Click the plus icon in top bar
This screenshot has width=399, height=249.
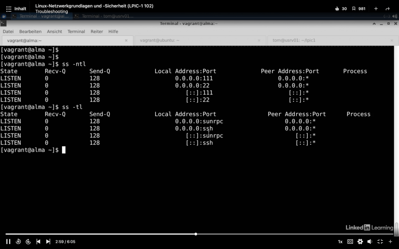[376, 9]
